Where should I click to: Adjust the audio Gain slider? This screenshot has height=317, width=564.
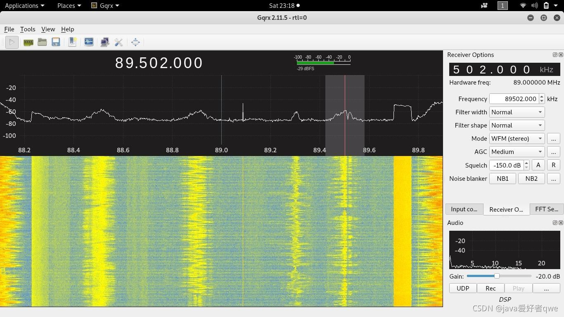pyautogui.click(x=497, y=276)
